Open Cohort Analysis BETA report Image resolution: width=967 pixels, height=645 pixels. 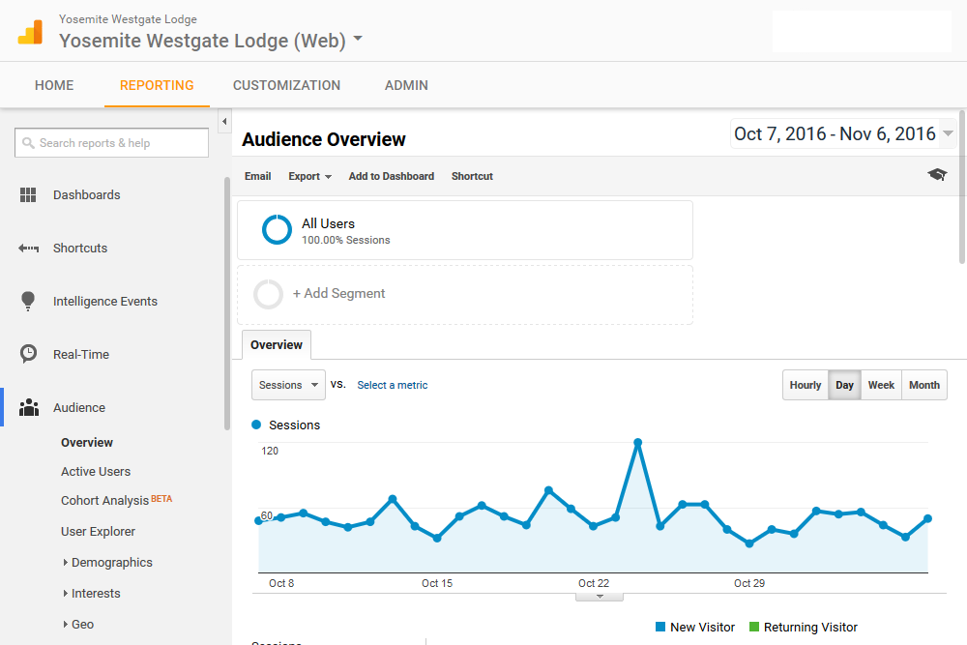[116, 500]
